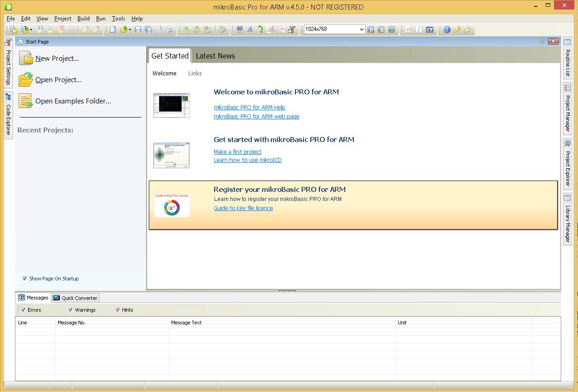Click the Edit Project toolbar icon
Viewport: 578px width, 392px height.
[49, 29]
